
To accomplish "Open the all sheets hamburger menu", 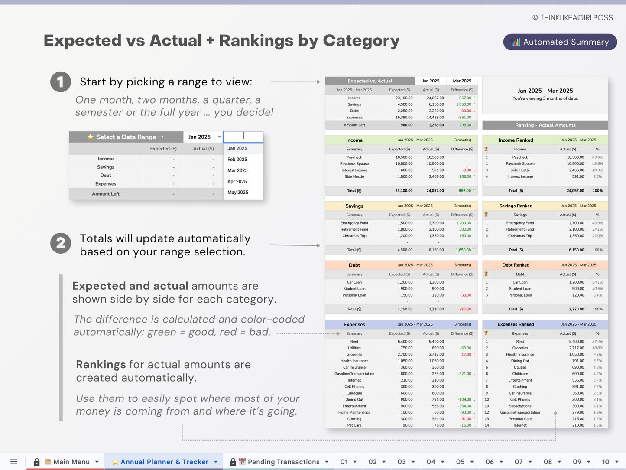I will pos(14,462).
